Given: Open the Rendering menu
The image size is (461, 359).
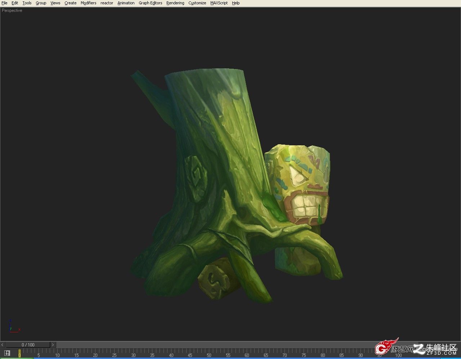Looking at the screenshot, I should (175, 3).
